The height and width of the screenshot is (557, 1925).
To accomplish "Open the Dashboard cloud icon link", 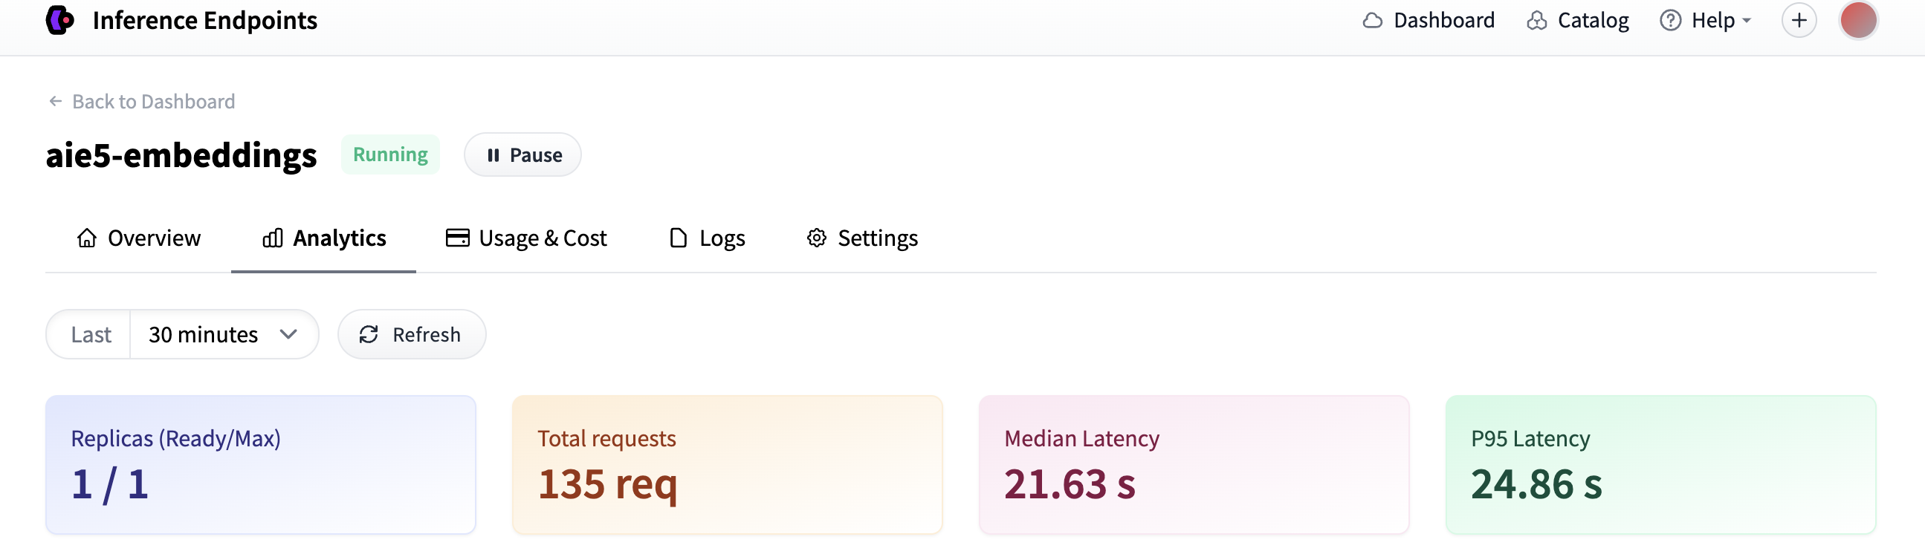I will coord(1372,20).
